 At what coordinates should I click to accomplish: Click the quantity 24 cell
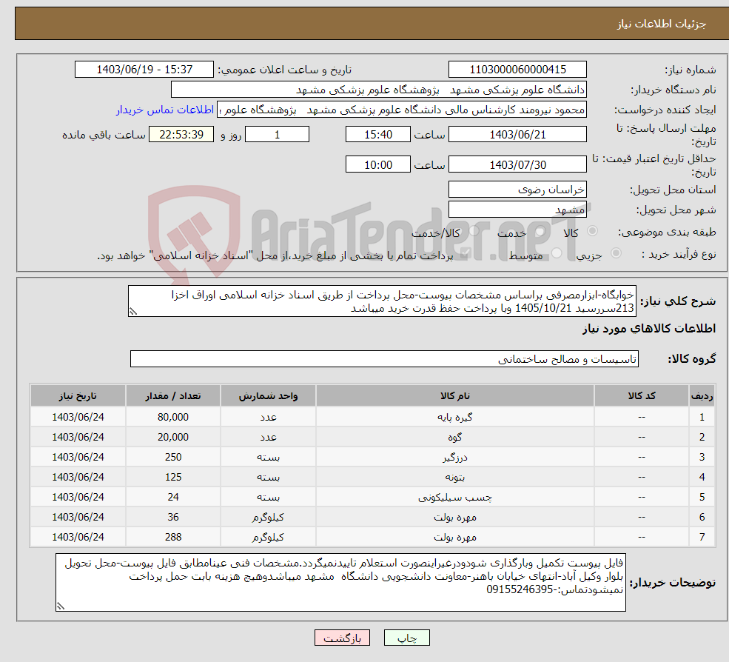173,498
